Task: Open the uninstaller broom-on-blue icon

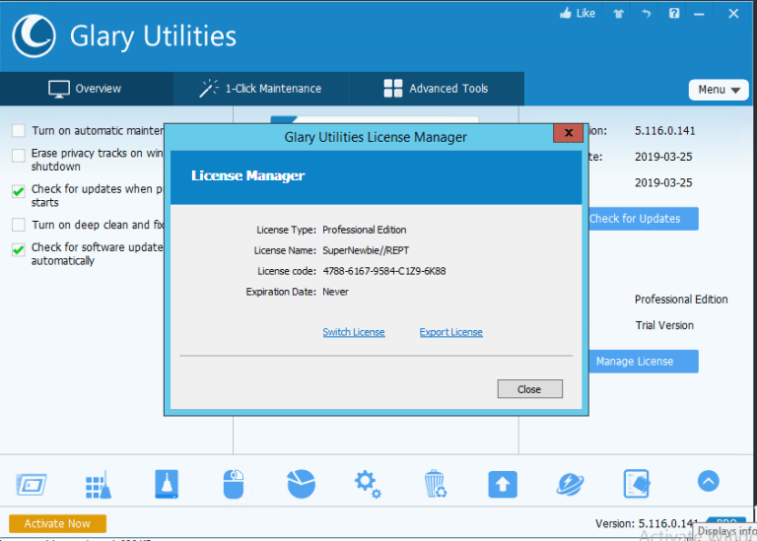Action: 167,484
